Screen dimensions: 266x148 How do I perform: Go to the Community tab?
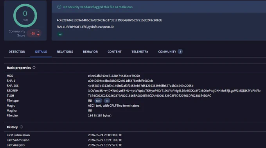coord(167,51)
